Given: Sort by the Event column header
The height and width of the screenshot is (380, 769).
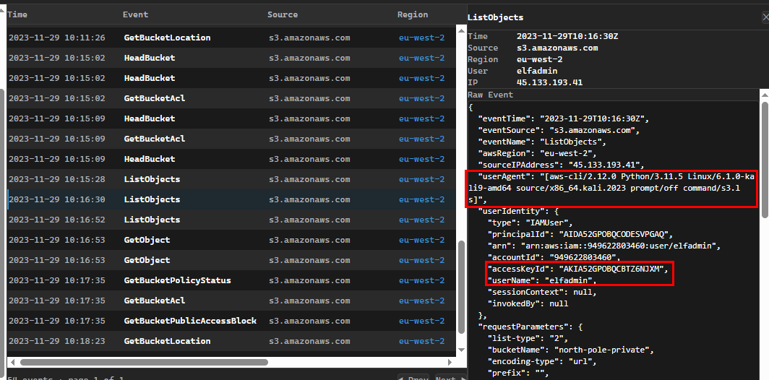Looking at the screenshot, I should pyautogui.click(x=135, y=14).
